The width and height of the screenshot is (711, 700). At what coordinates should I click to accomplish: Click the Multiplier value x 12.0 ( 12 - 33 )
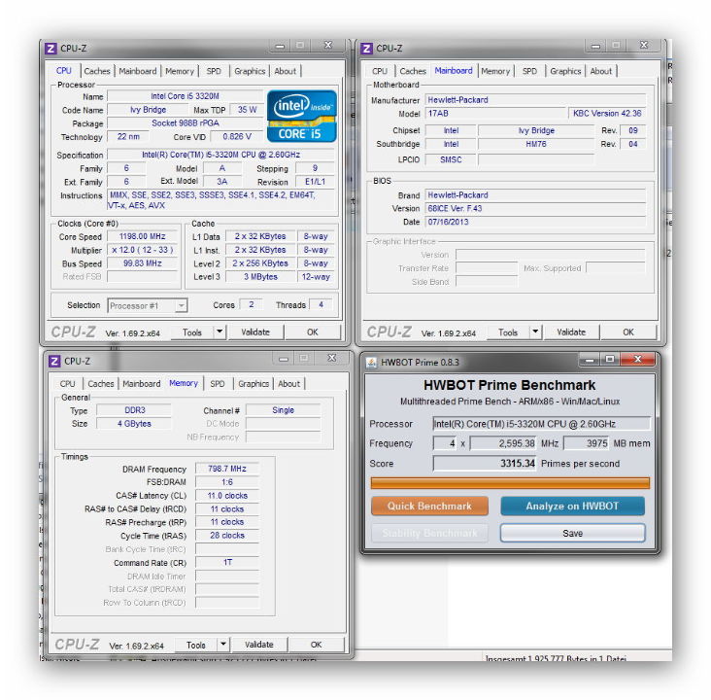click(x=143, y=250)
